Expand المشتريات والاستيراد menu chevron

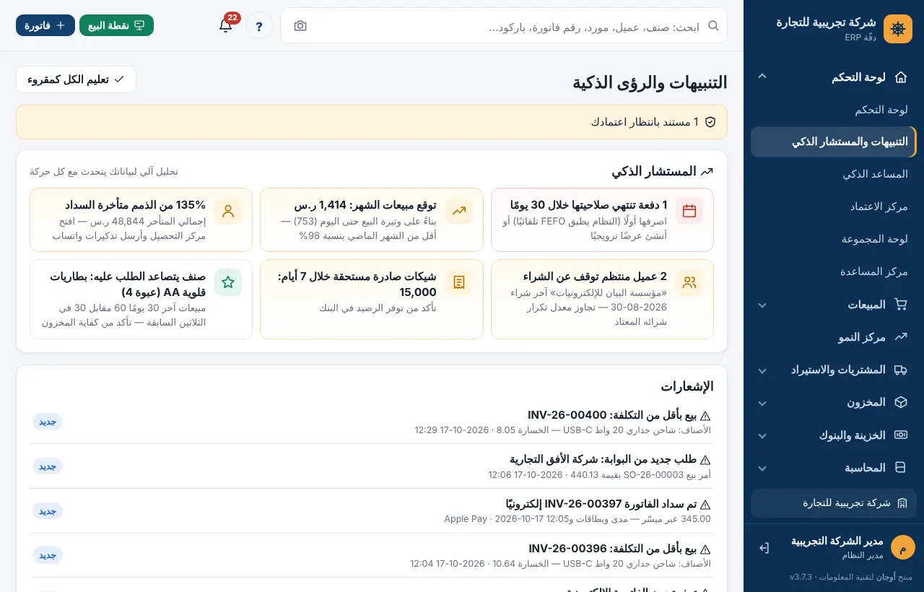point(762,370)
